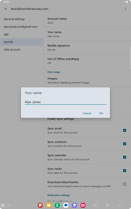Dismiss the dialog with Cancel
The image size is (131, 209).
tap(87, 113)
